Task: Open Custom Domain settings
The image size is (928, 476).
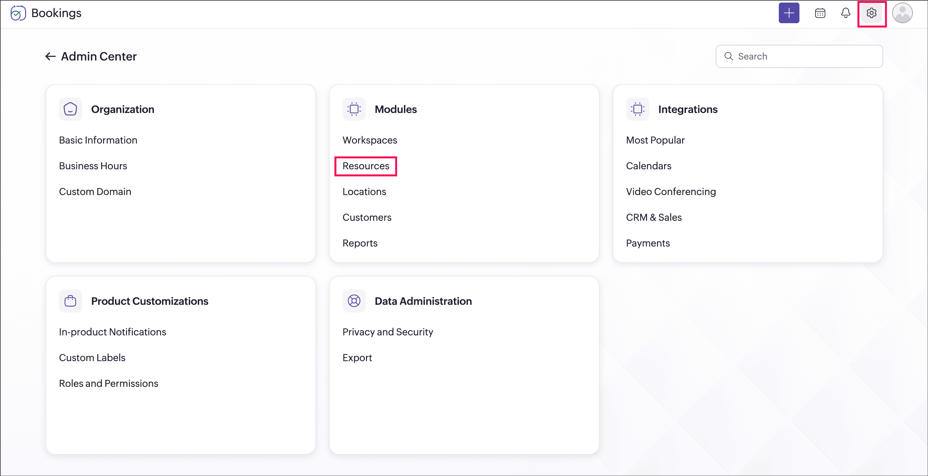Action: coord(95,192)
